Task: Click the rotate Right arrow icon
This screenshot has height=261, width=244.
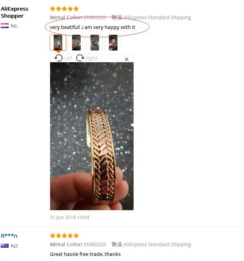Action: point(80,58)
